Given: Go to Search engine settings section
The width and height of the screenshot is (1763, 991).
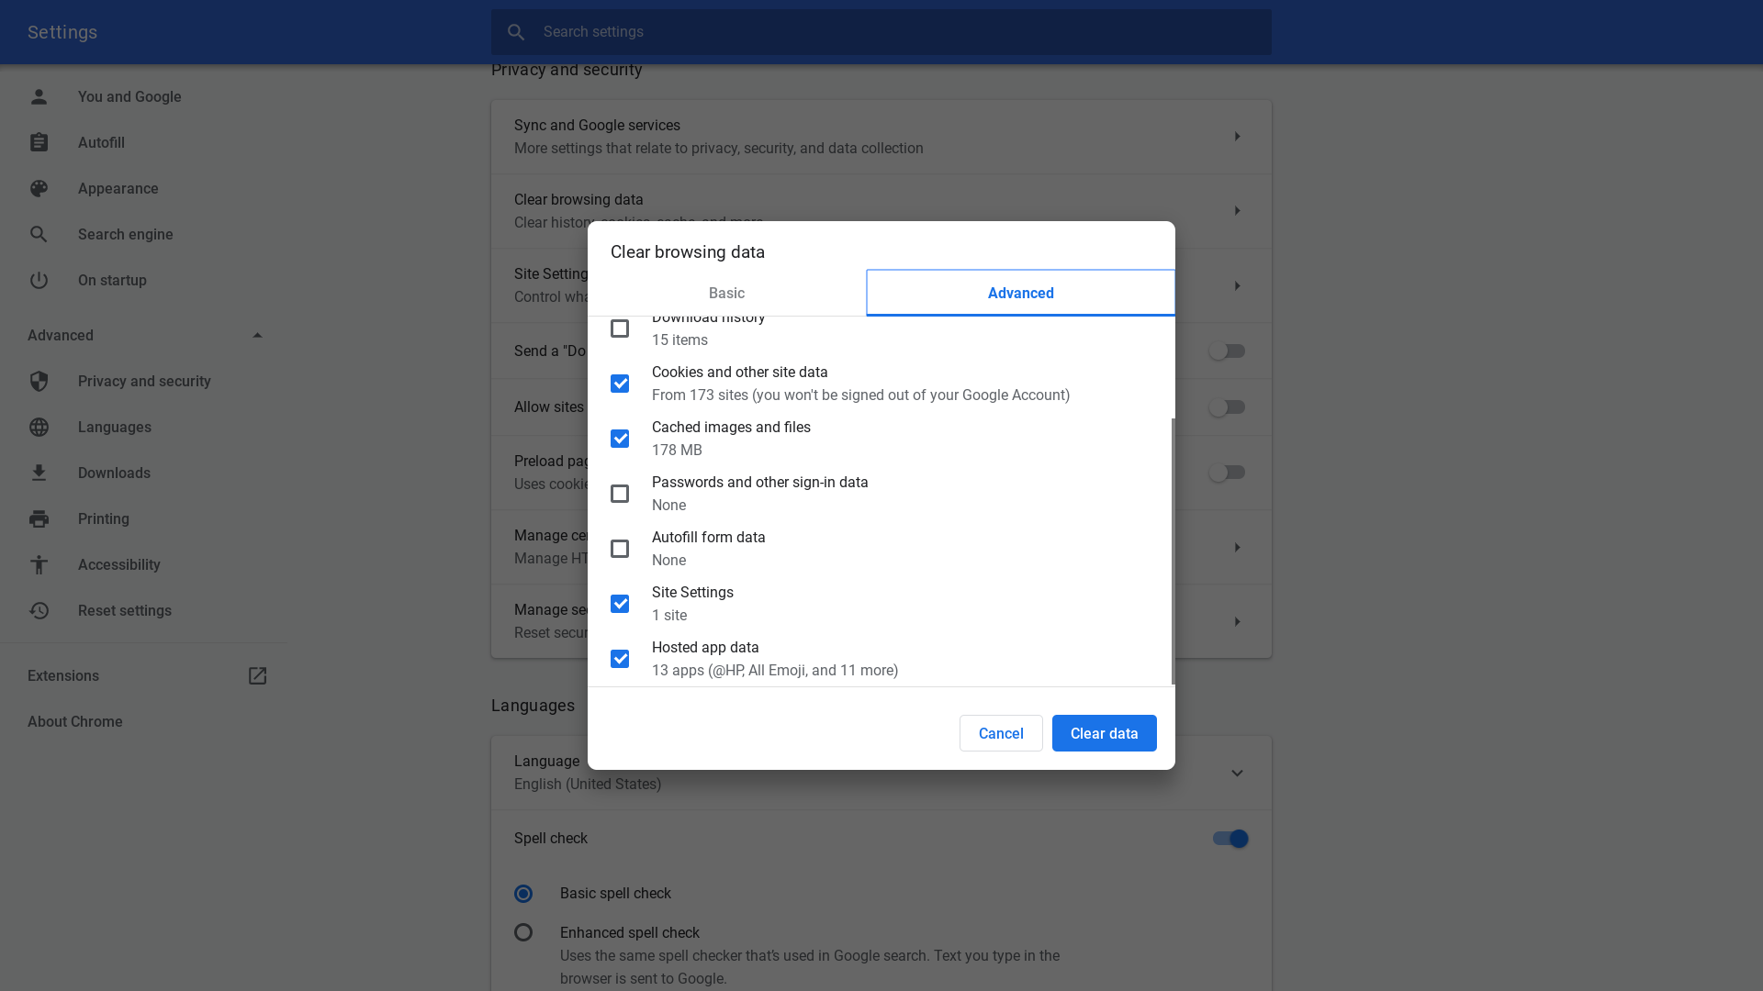Looking at the screenshot, I should (125, 234).
